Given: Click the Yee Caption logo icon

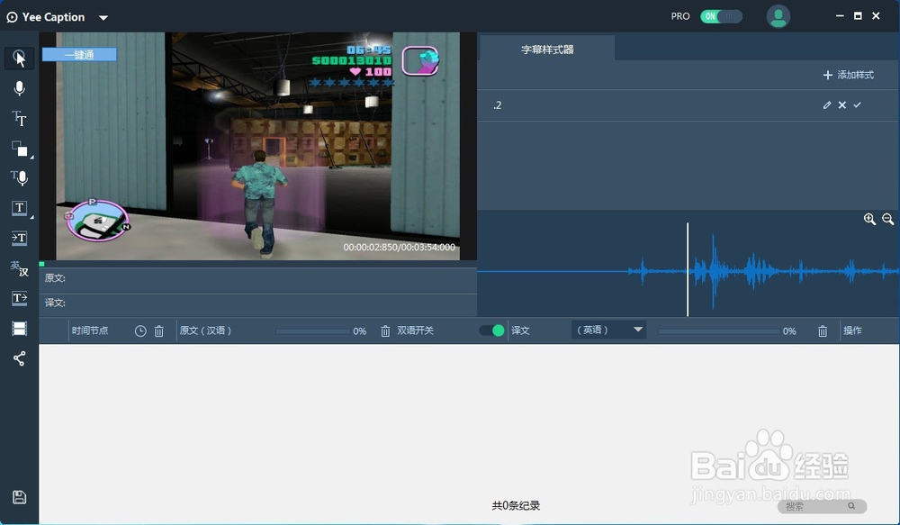Looking at the screenshot, I should [12, 17].
